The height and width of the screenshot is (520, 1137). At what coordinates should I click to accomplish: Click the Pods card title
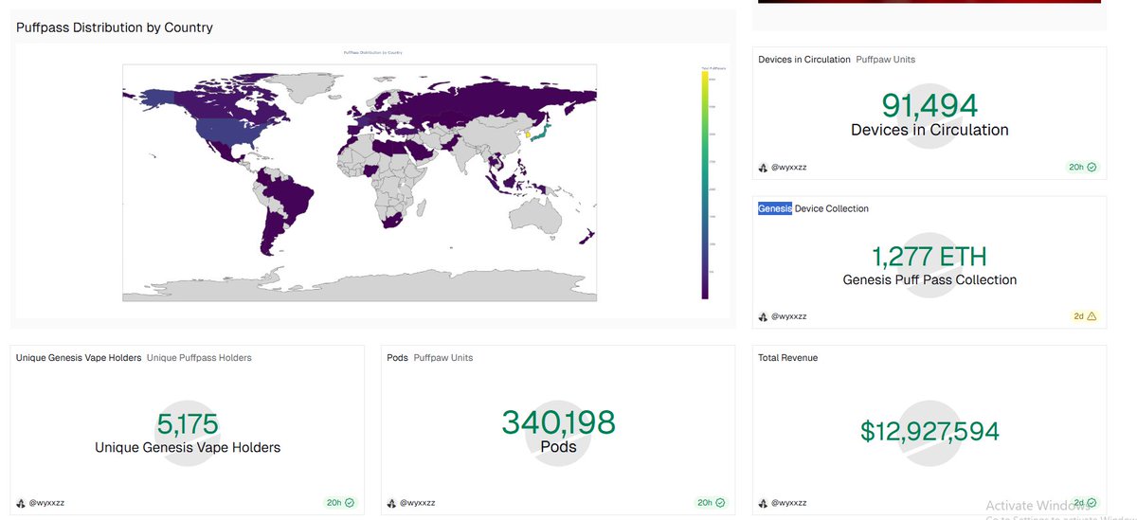pos(398,358)
